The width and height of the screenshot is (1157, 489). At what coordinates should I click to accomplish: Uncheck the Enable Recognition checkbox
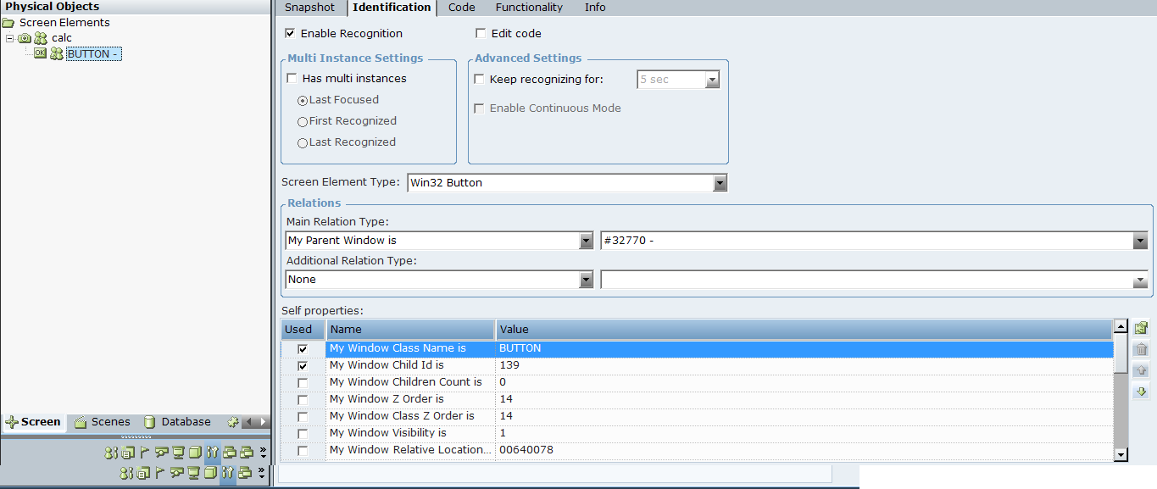pyautogui.click(x=291, y=34)
